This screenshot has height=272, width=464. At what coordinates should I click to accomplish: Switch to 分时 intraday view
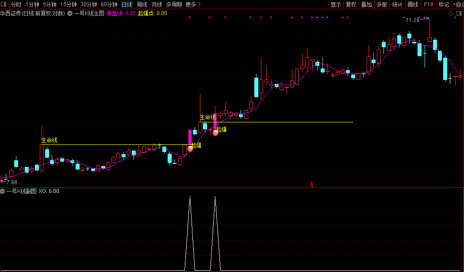(x=16, y=4)
